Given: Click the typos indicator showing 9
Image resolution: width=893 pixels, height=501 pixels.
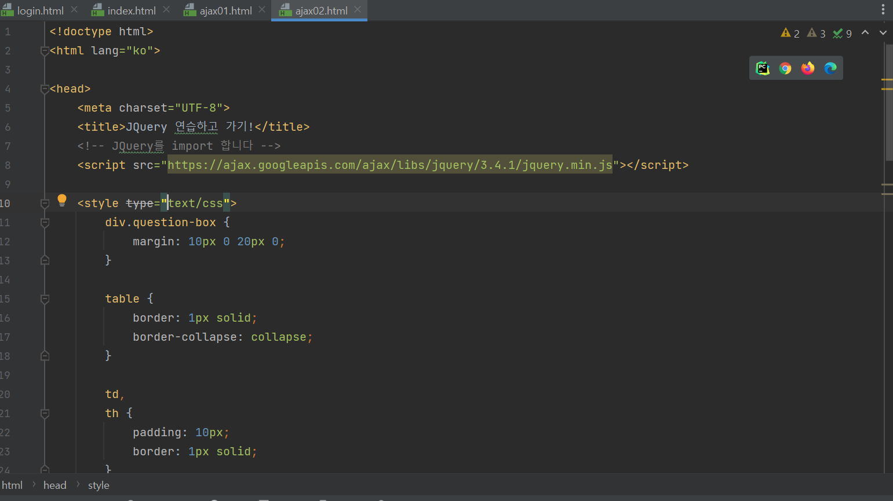Looking at the screenshot, I should (x=843, y=34).
